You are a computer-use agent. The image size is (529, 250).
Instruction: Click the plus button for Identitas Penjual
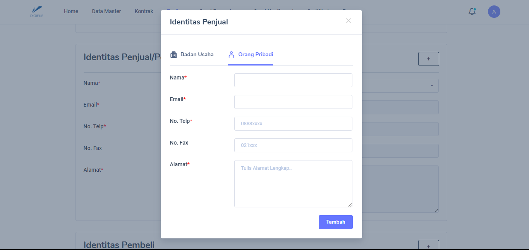(x=428, y=59)
